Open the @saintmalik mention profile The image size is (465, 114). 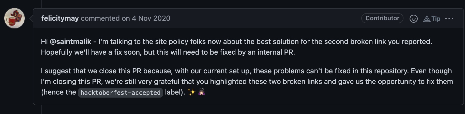click(70, 42)
